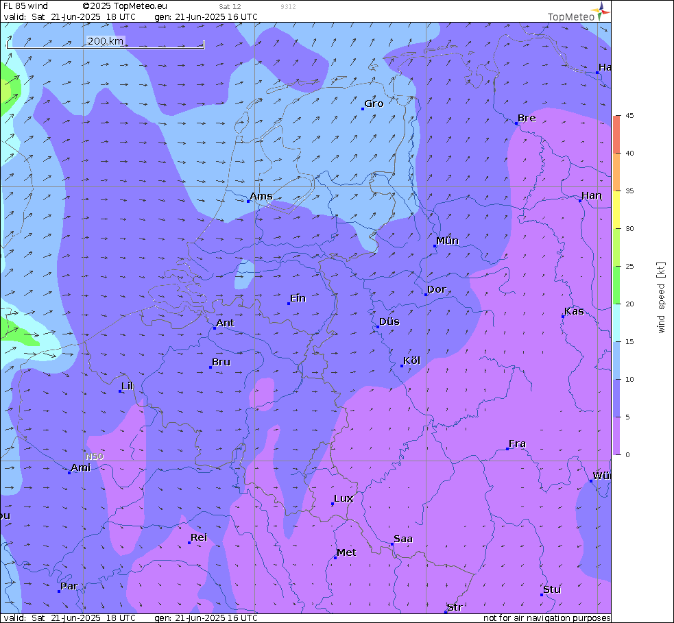This screenshot has width=674, height=623.
Task: Click the "25" value on the legend
Action: pyautogui.click(x=629, y=267)
